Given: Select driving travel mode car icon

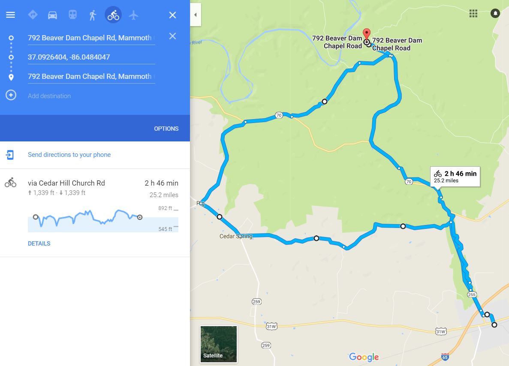Looking at the screenshot, I should tap(52, 15).
